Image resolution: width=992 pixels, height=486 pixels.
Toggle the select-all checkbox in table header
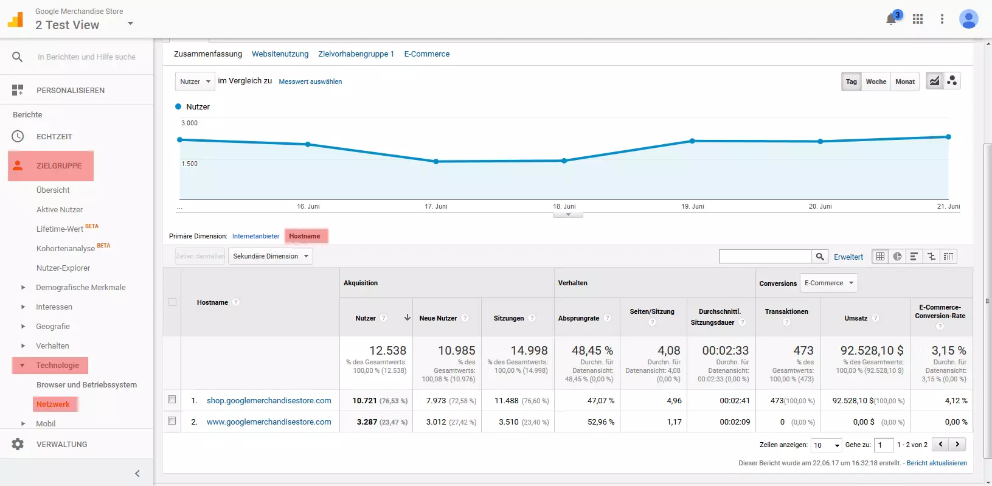click(173, 302)
